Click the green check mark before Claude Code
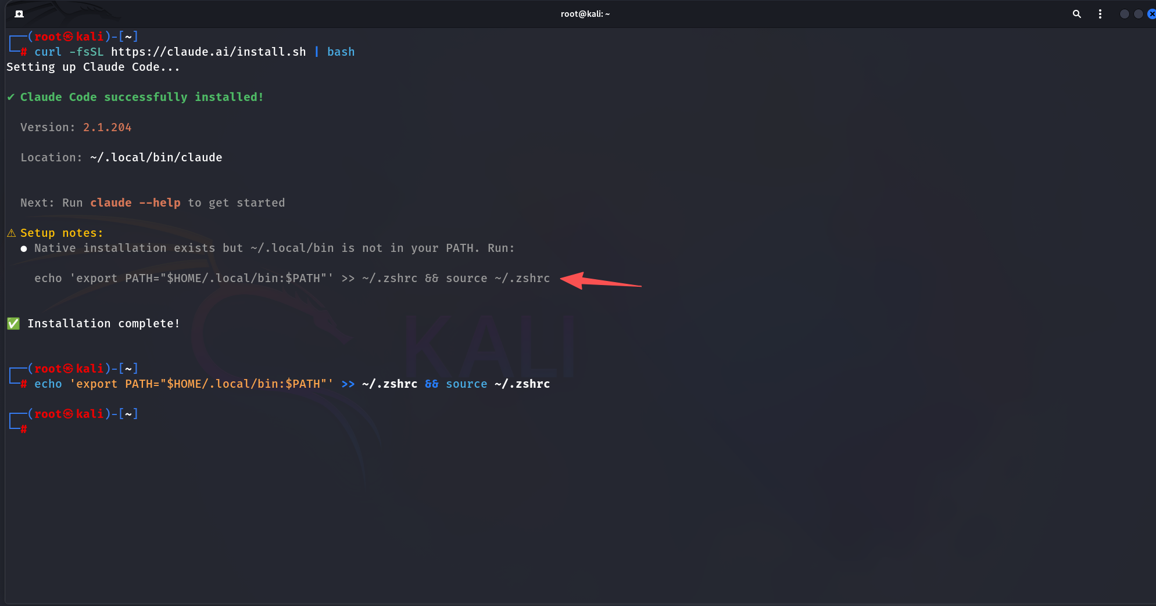Screen dimensions: 1156x606 (x=10, y=97)
